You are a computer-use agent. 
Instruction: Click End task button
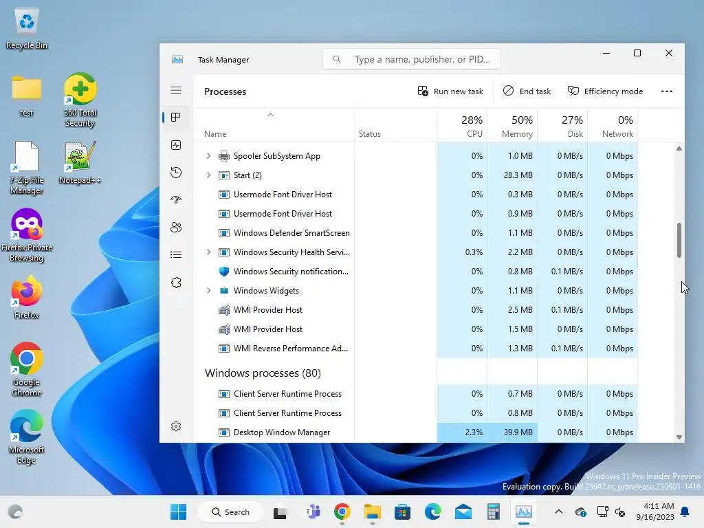(527, 91)
